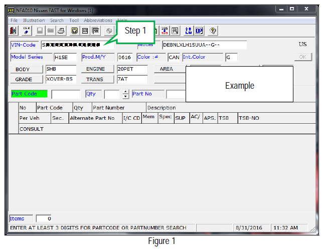Click the empty Part Code input box

66,94
